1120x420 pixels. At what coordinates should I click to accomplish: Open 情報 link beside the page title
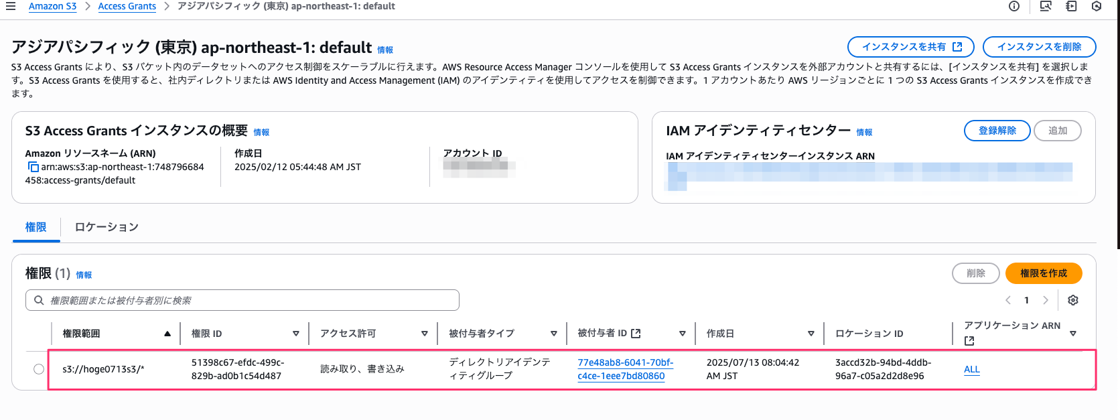385,50
